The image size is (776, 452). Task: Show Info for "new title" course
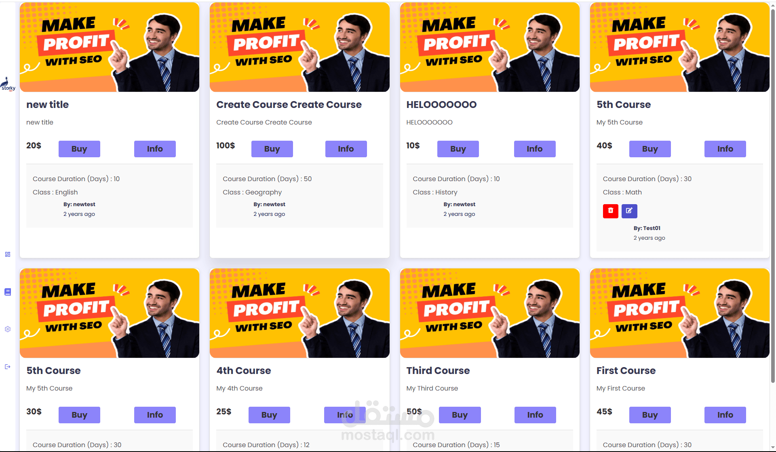point(155,149)
